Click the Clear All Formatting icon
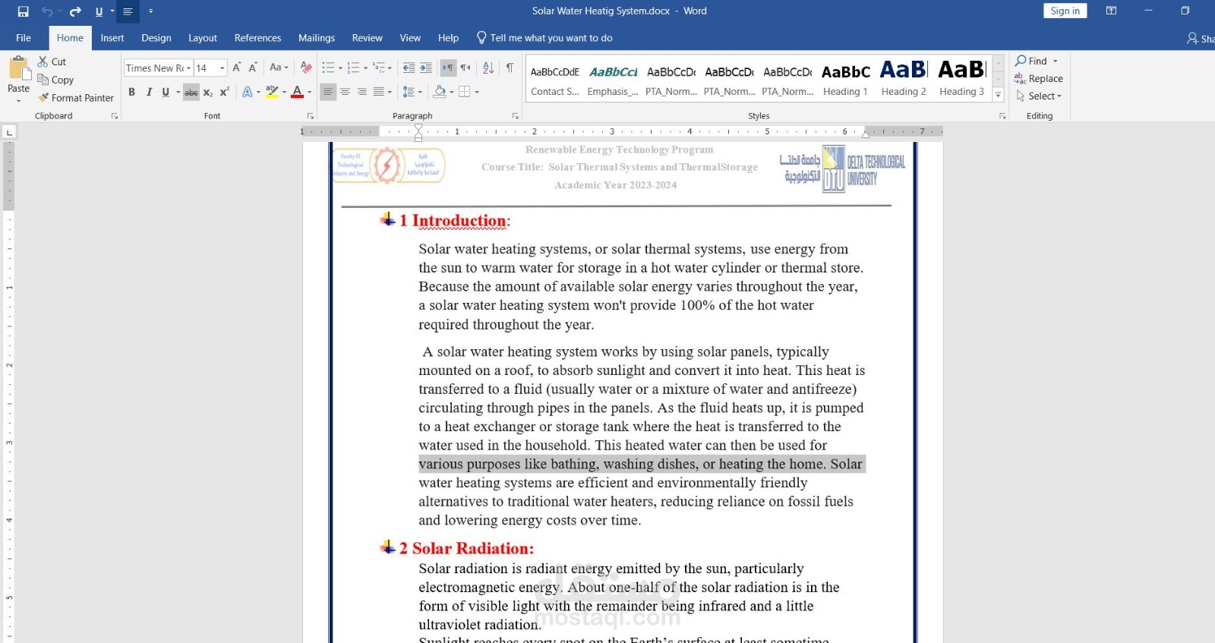This screenshot has width=1215, height=643. click(x=306, y=68)
